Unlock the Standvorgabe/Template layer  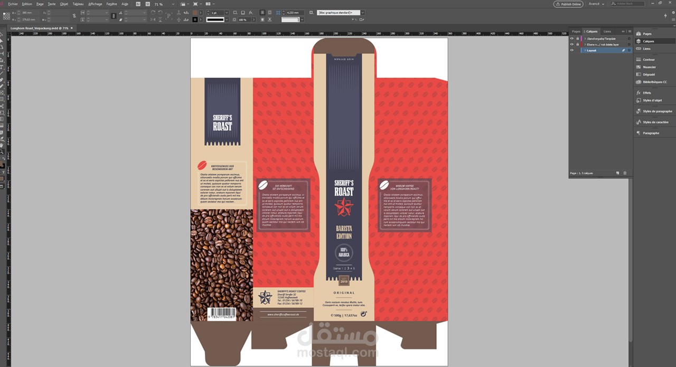click(577, 39)
